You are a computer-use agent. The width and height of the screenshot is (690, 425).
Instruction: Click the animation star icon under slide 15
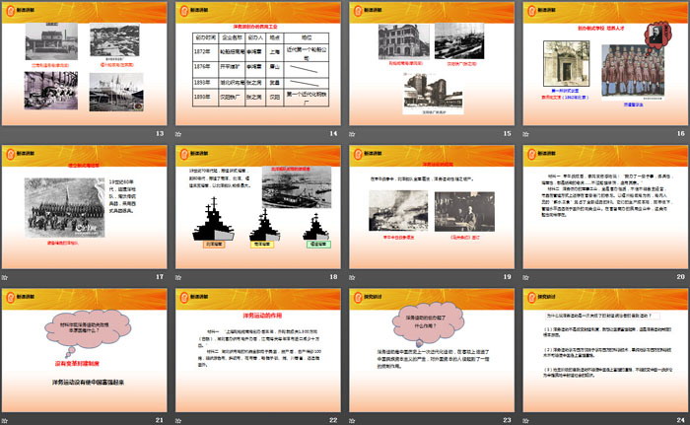click(x=352, y=134)
